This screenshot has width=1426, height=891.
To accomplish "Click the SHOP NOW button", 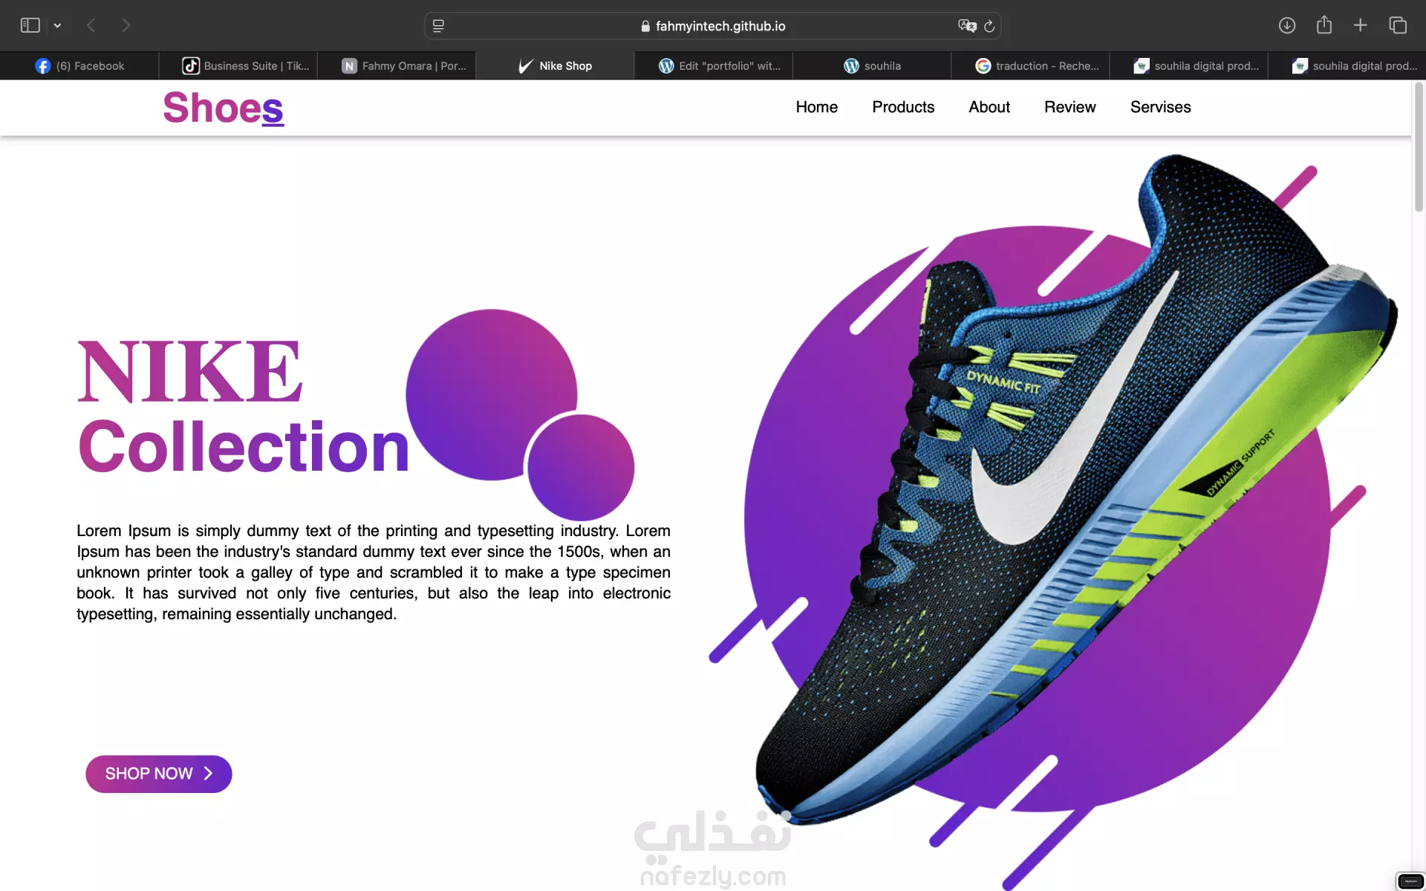I will click(159, 774).
